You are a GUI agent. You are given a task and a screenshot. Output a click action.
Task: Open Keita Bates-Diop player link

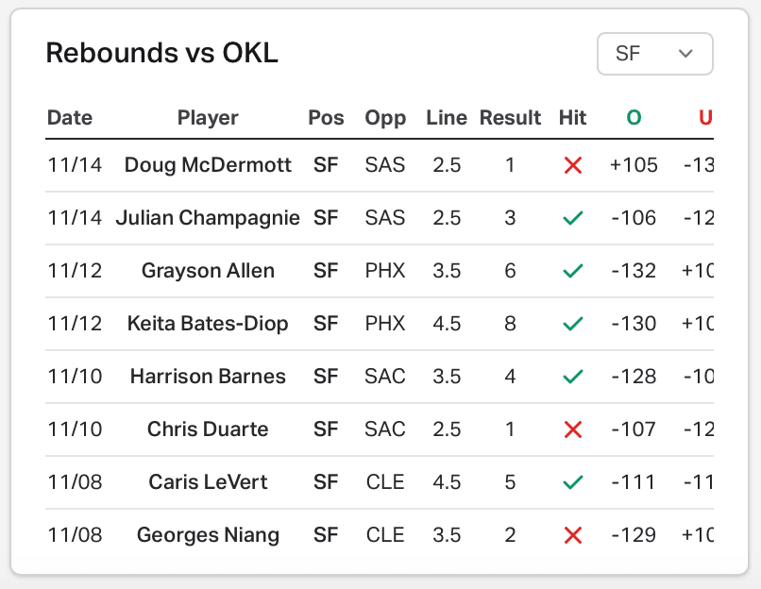coord(208,324)
